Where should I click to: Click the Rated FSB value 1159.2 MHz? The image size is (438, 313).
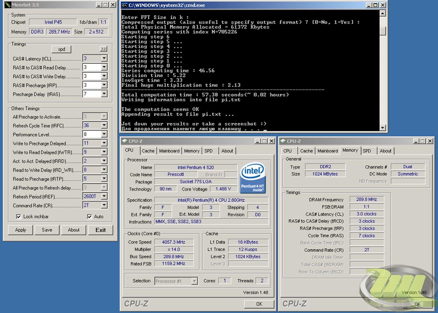(x=174, y=263)
